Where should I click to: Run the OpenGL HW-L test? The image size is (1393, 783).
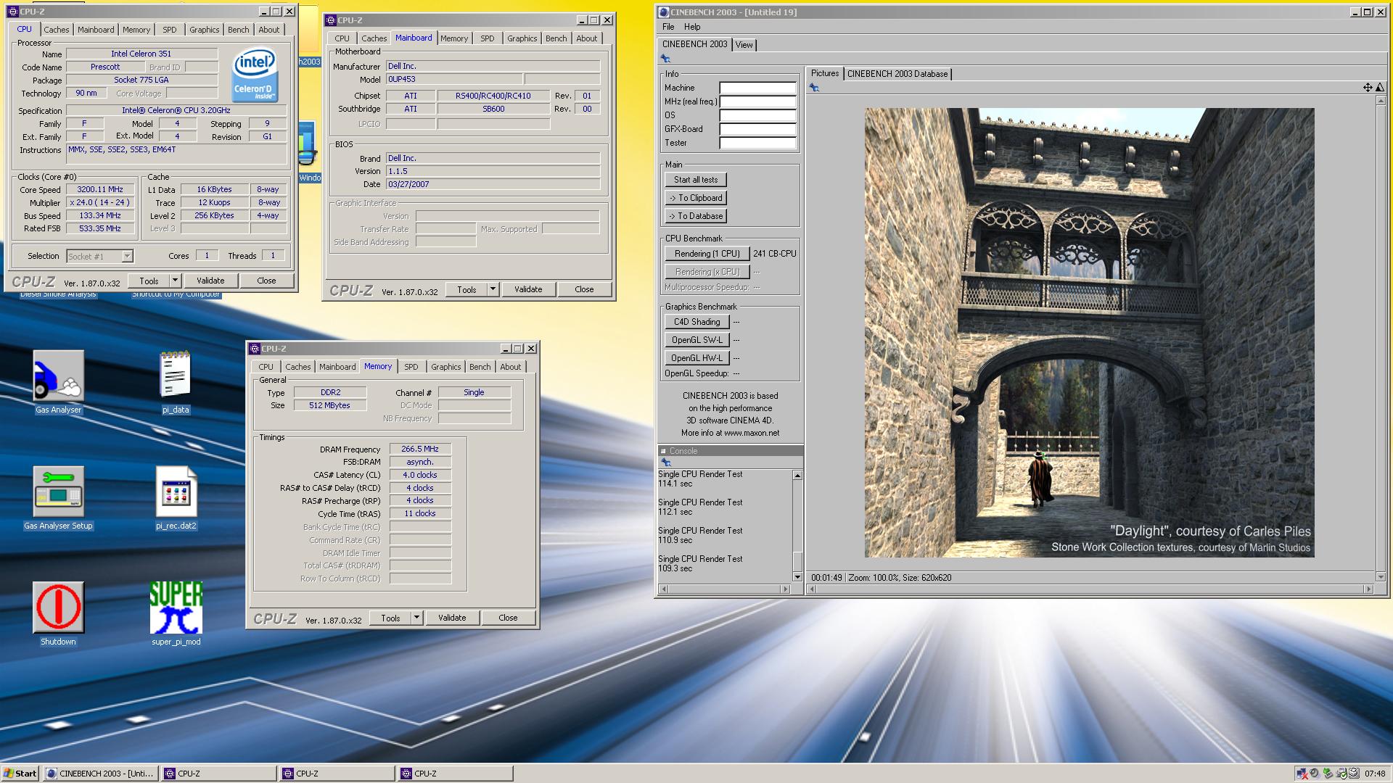coord(696,358)
